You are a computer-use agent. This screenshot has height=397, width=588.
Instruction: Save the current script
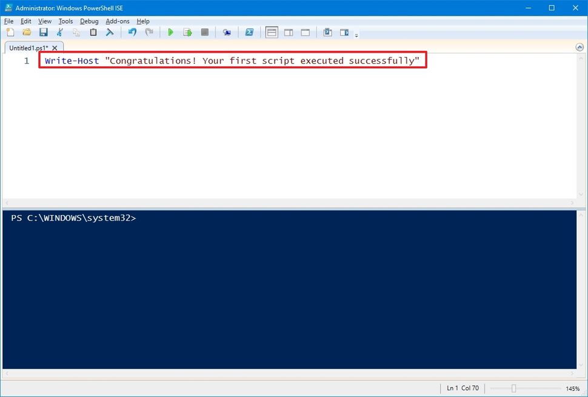(x=44, y=32)
